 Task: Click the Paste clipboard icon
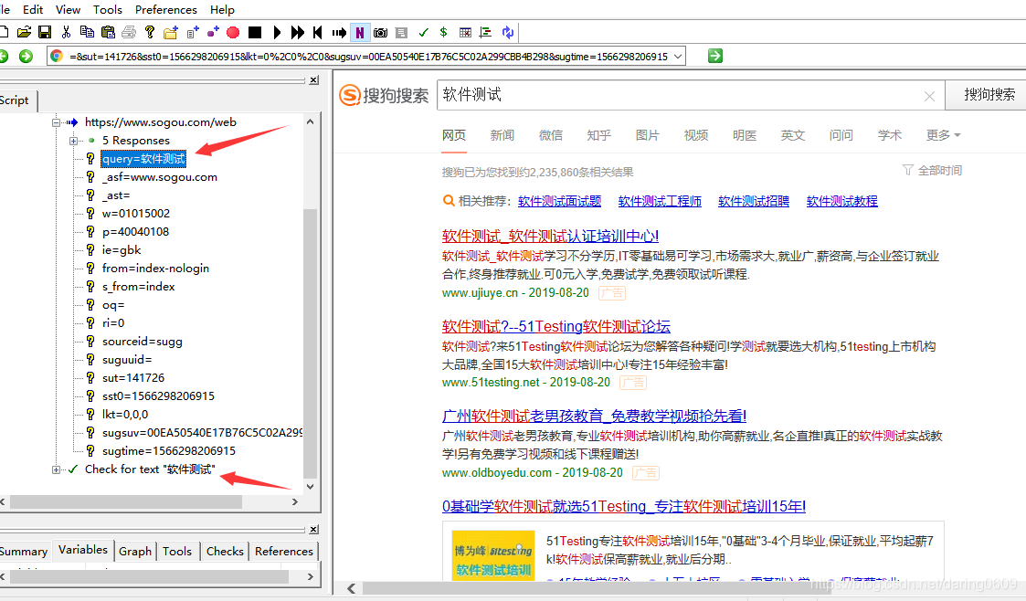point(108,32)
